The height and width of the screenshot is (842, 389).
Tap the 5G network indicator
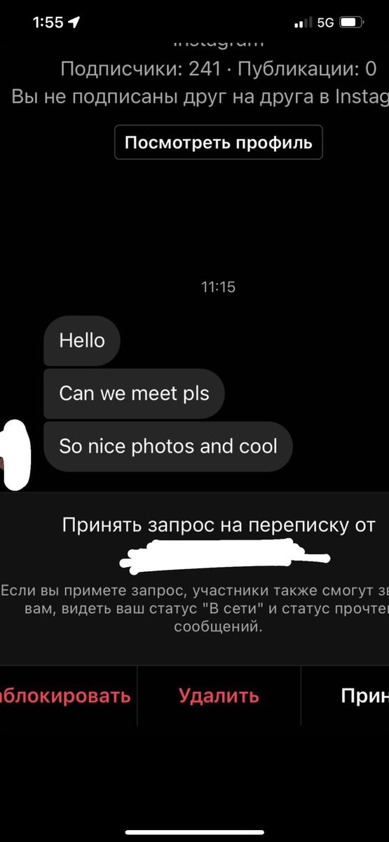[325, 22]
